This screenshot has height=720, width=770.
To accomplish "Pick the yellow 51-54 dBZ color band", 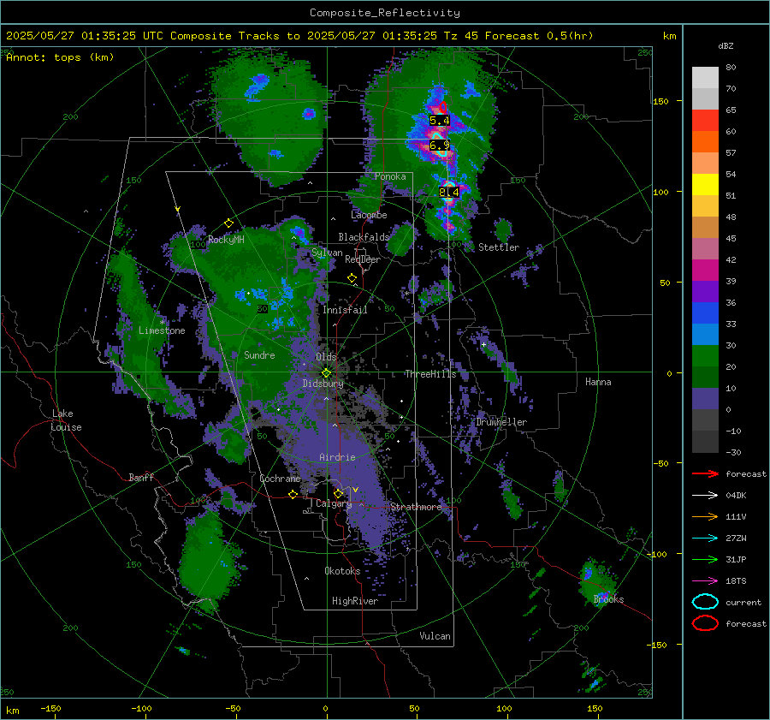I will 705,185.
